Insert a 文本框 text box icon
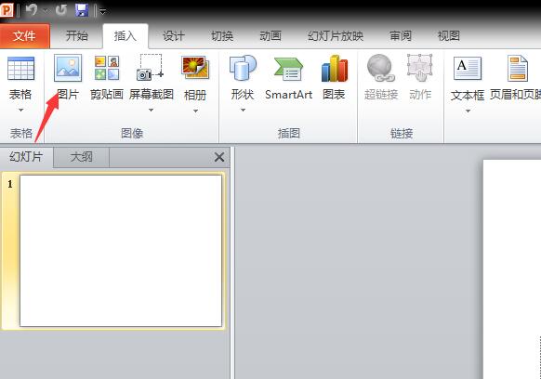The width and height of the screenshot is (541, 379). point(468,69)
